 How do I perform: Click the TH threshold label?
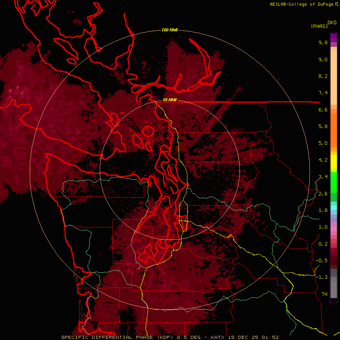(325, 294)
